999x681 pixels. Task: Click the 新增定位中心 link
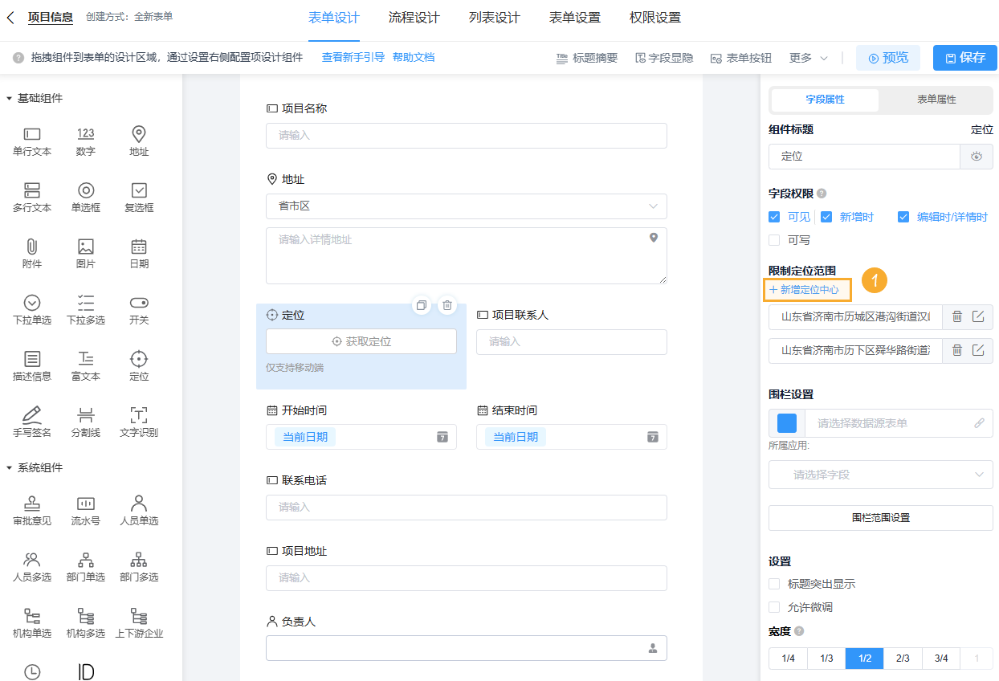tap(807, 289)
